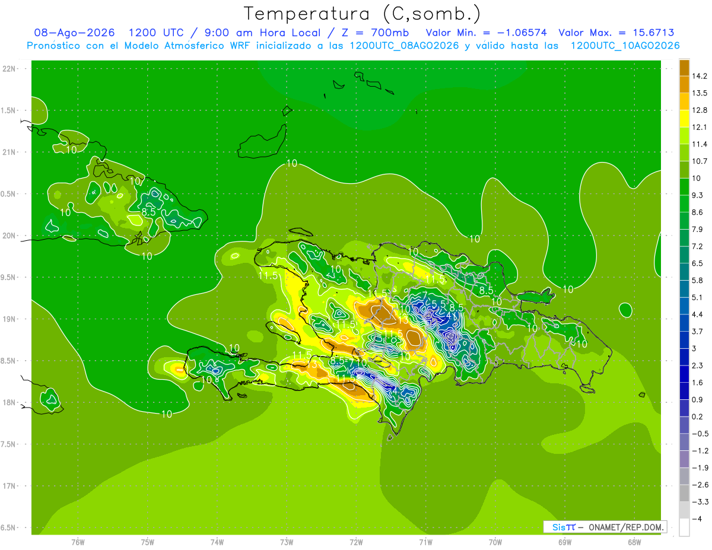Click the topmost dark orange legend color above 14.2
This screenshot has height=550, width=712.
tap(684, 68)
